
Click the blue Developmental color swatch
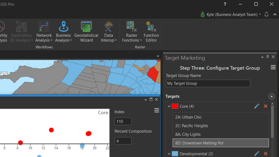pyautogui.click(x=175, y=154)
